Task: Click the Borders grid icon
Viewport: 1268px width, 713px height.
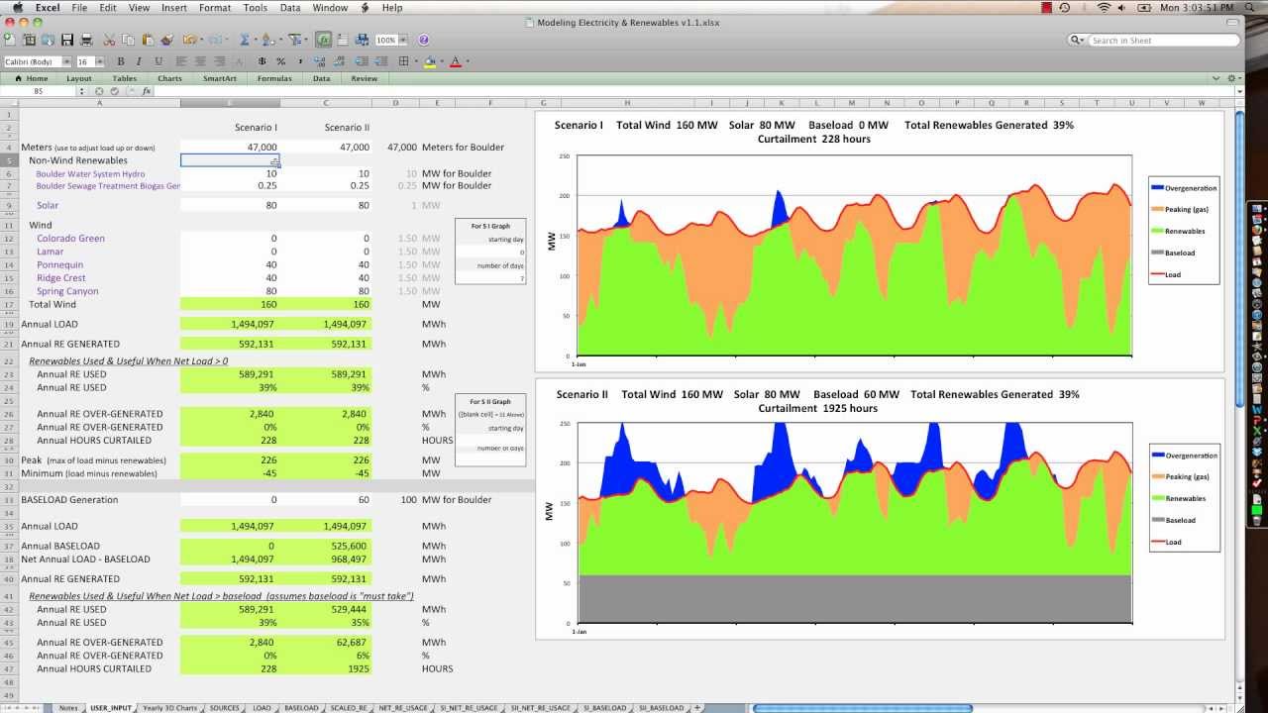Action: [403, 61]
